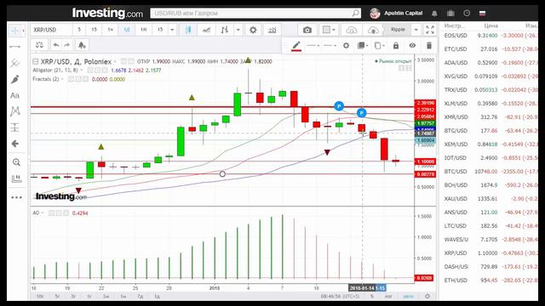Open Fractals indicator options arrow

tap(62, 79)
